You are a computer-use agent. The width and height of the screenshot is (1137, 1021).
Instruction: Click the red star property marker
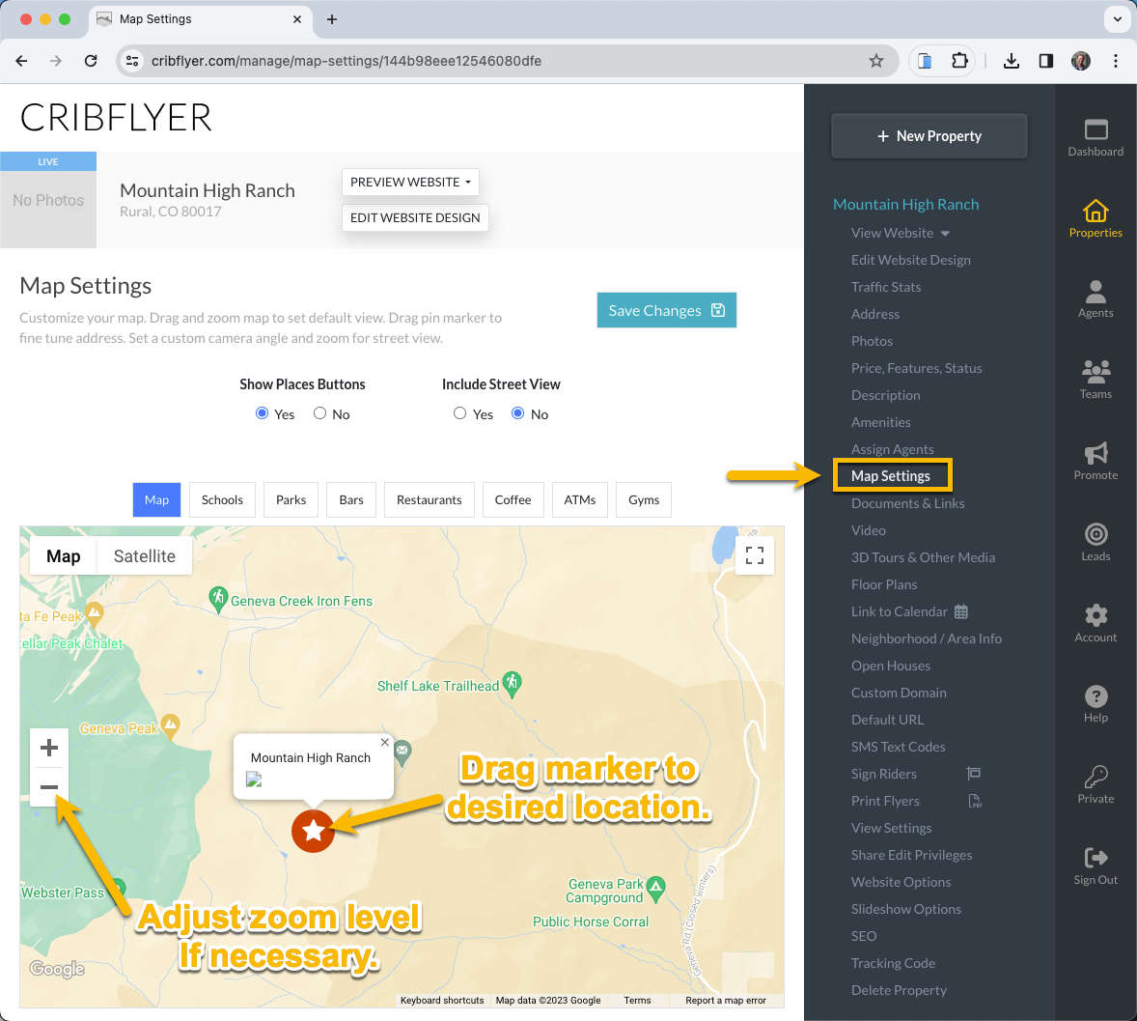tap(313, 830)
